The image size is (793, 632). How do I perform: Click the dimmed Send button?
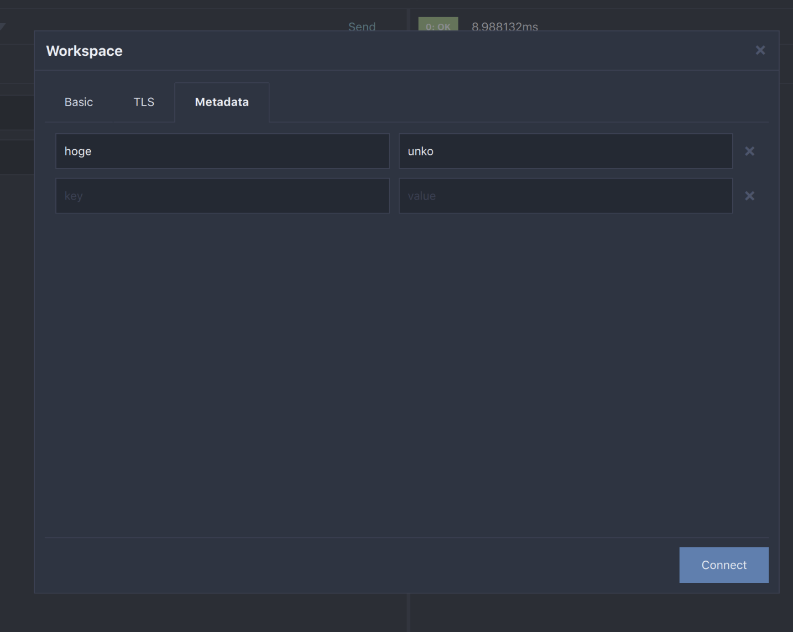point(362,26)
